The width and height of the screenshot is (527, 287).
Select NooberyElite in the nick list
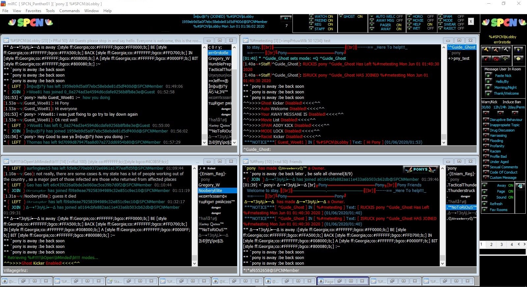(x=210, y=191)
